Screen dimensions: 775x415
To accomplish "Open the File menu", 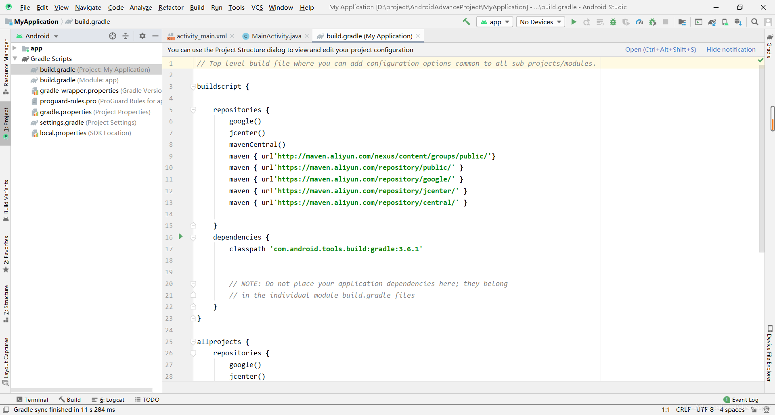I will (25, 7).
